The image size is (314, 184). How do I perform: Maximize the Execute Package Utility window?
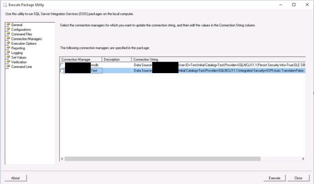[x=294, y=5]
